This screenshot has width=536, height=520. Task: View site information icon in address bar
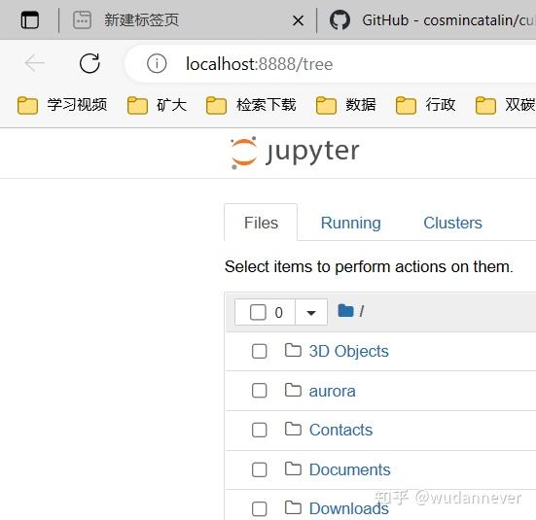coord(157,63)
